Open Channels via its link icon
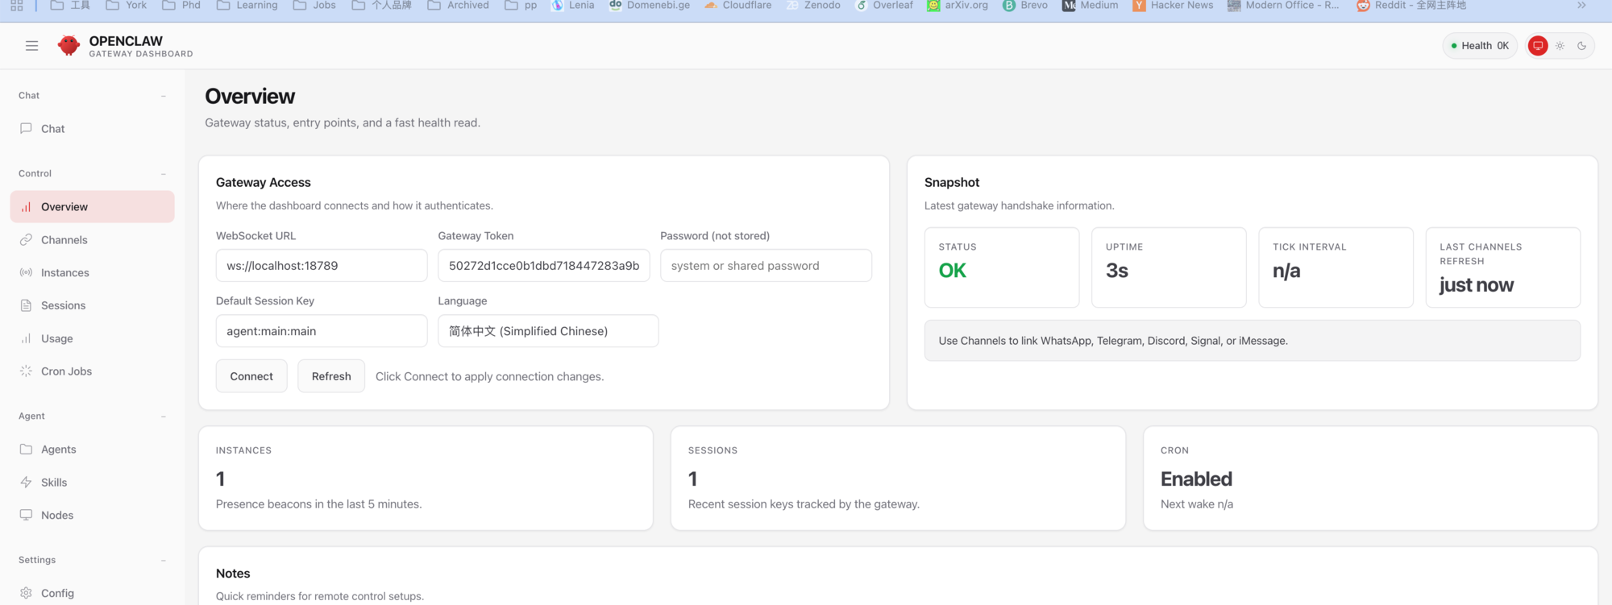 [x=26, y=240]
